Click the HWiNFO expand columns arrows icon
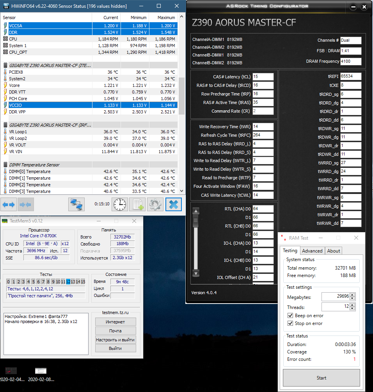 9,205
